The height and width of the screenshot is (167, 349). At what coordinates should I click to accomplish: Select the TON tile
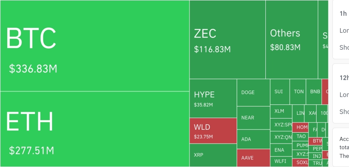(298, 92)
